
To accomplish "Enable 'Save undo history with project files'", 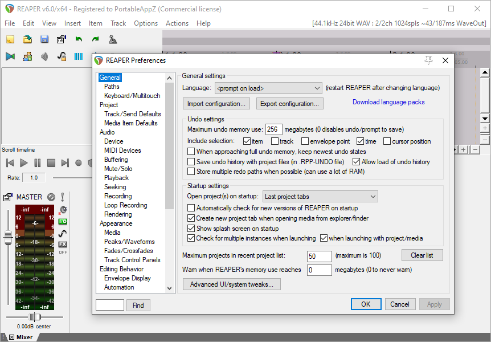I will point(191,162).
